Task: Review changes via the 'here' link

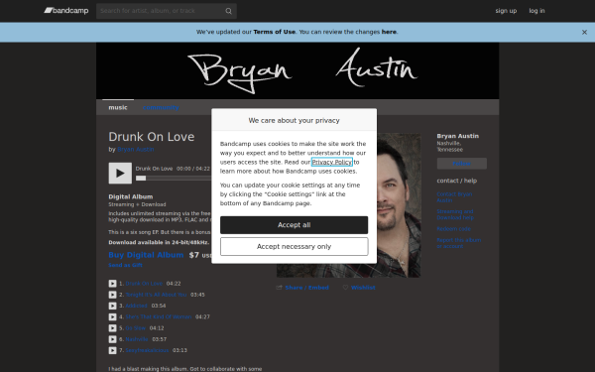Action: click(x=389, y=32)
